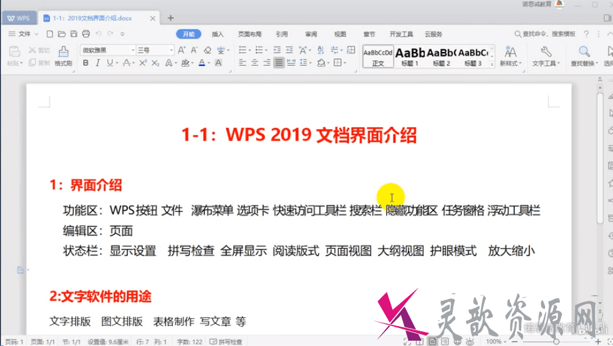
Task: Apply the 标题 1 heading style
Action: tap(410, 57)
